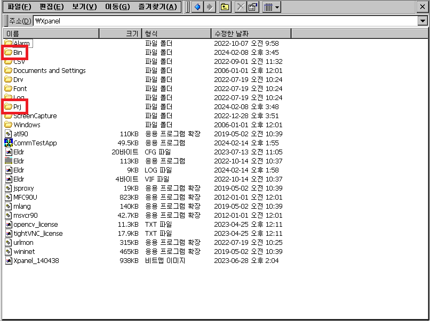
Task: Open the view mode dropdown button
Action: tap(272, 7)
